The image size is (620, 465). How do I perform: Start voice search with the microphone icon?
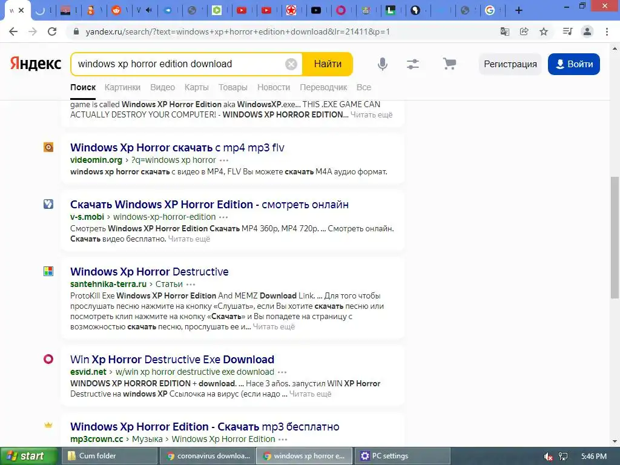(383, 64)
